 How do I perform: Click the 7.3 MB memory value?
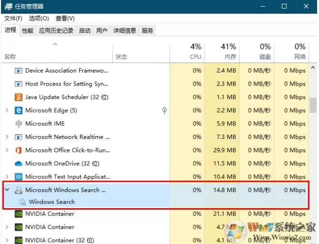point(226,137)
